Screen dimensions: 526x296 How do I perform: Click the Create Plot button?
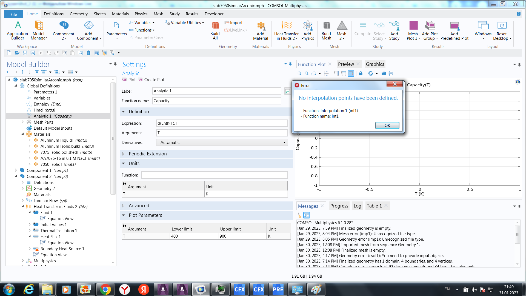(151, 80)
